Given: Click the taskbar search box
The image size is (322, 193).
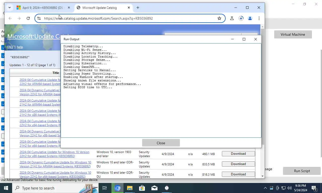Looking at the screenshot, I should (55, 188).
